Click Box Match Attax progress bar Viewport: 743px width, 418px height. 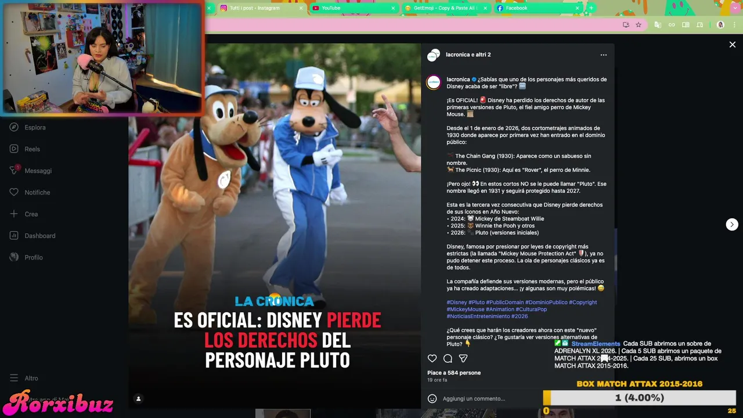[639, 398]
